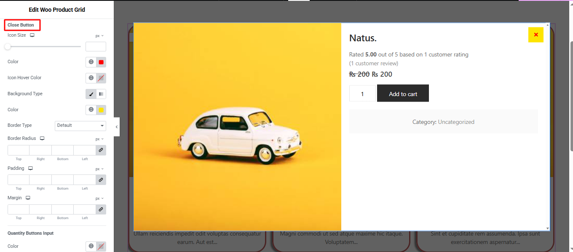
Task: Open global color for Quantity Buttons Input
Action: [x=91, y=247]
